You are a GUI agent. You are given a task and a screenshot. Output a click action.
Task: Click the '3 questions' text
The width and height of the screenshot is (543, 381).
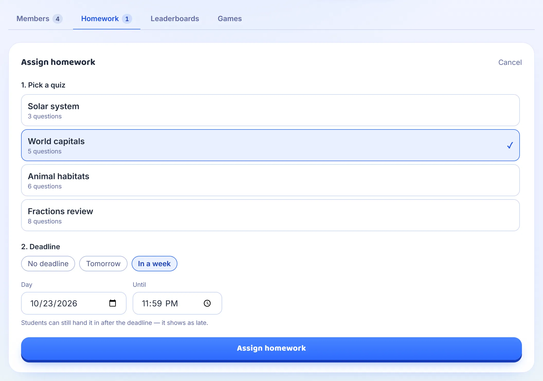point(45,116)
